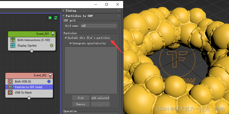Collapse the Particles to SDF rollout
229x114 pixels.
63,16
